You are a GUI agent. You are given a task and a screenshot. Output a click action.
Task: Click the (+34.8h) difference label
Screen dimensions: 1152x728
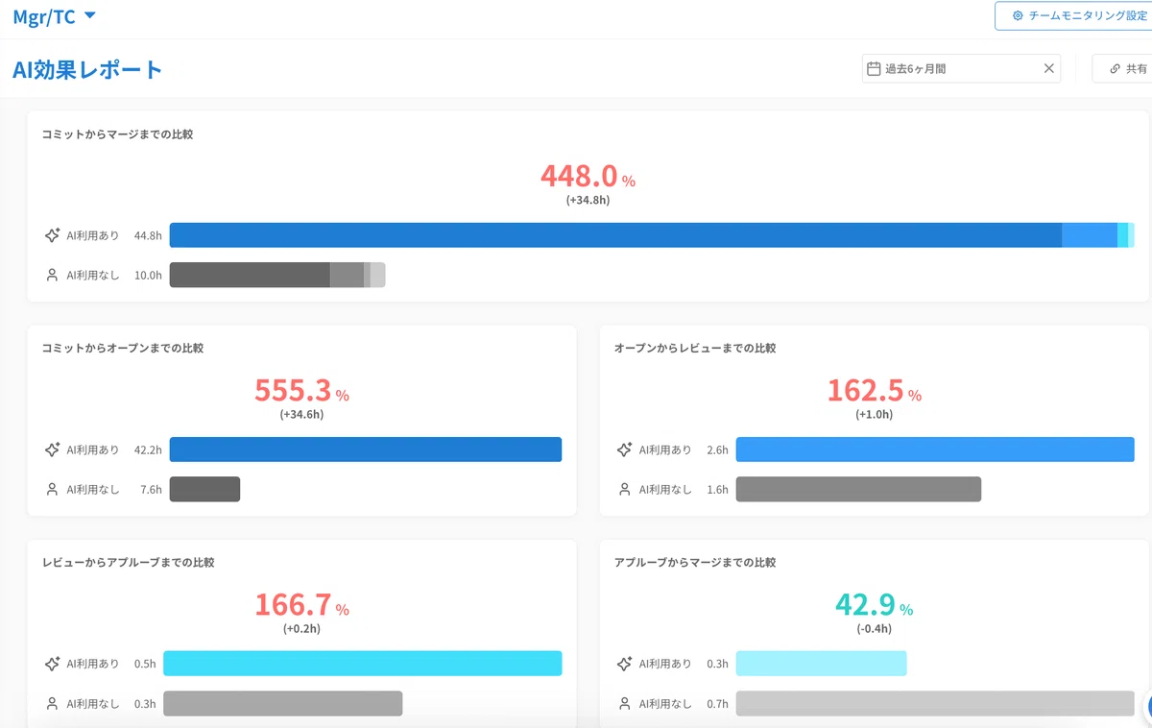(x=588, y=200)
